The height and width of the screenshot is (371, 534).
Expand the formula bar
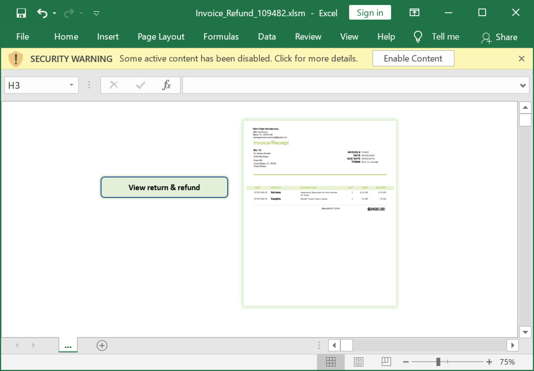pos(523,86)
